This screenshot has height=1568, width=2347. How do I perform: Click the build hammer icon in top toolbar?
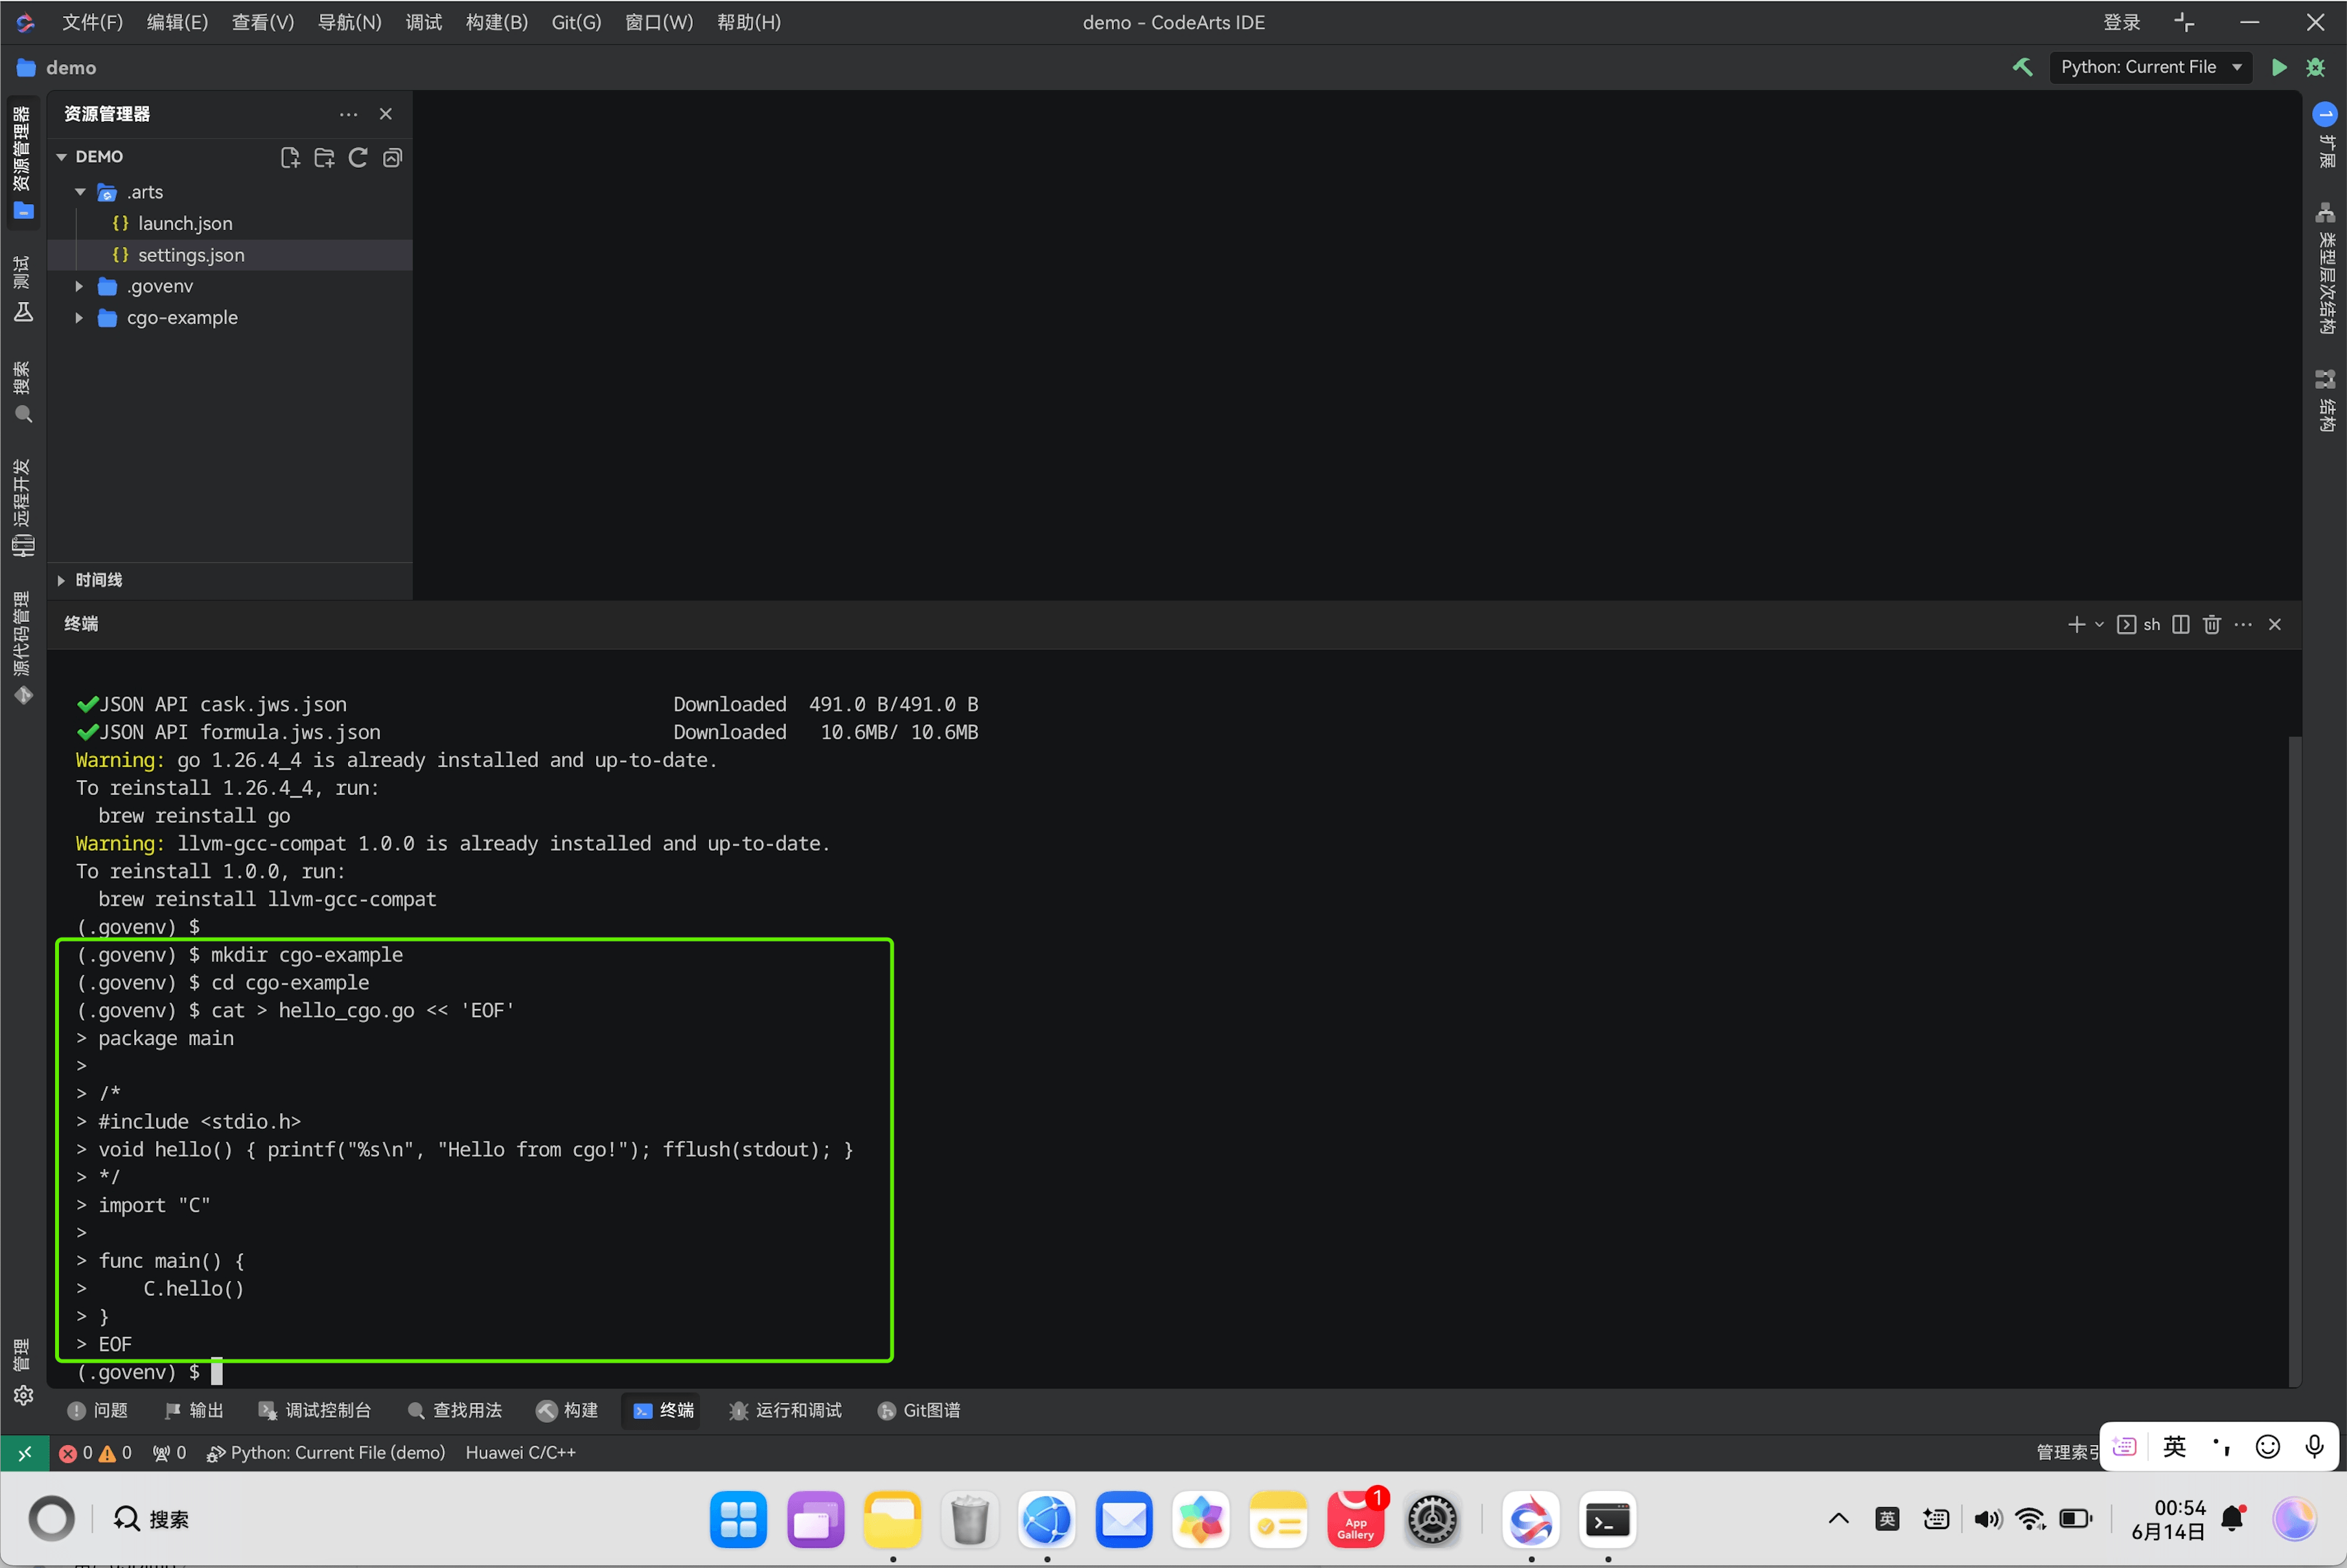coord(2022,67)
